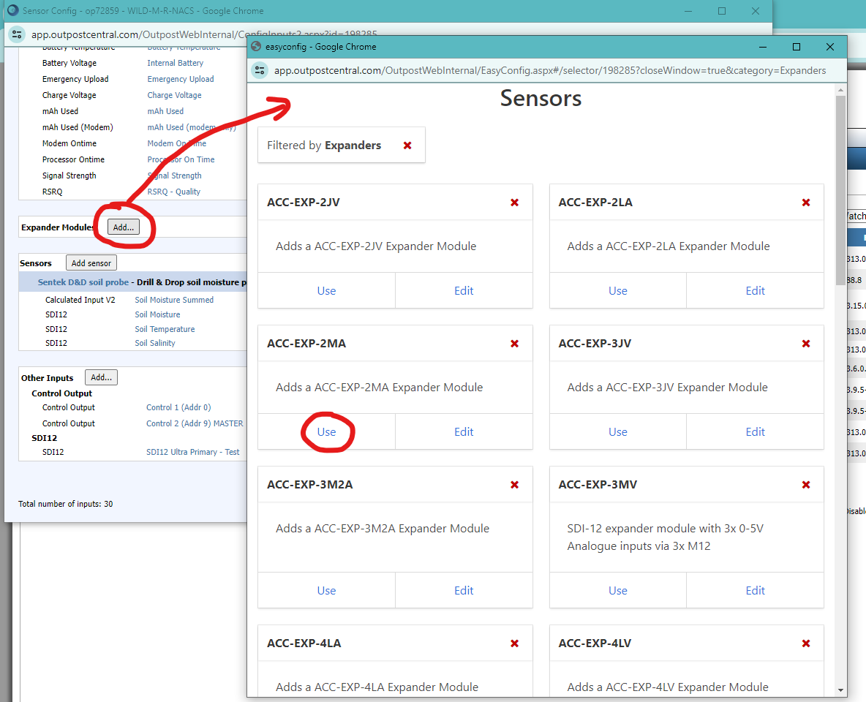Click Add button beside Expander Modules
The width and height of the screenshot is (866, 702).
(x=123, y=227)
